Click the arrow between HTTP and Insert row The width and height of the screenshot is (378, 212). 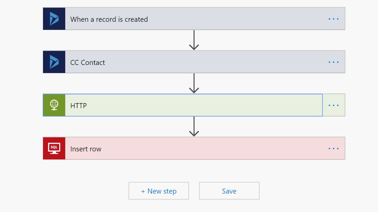point(194,127)
